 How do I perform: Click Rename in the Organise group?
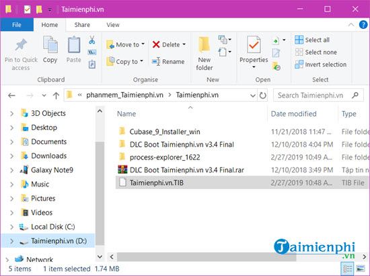coord(168,62)
